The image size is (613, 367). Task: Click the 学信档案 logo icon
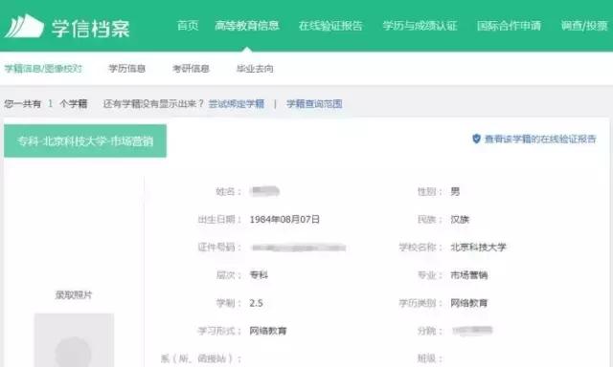(x=24, y=26)
